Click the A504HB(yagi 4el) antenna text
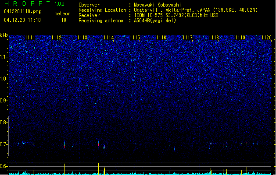276x175 pixels. click(155, 21)
